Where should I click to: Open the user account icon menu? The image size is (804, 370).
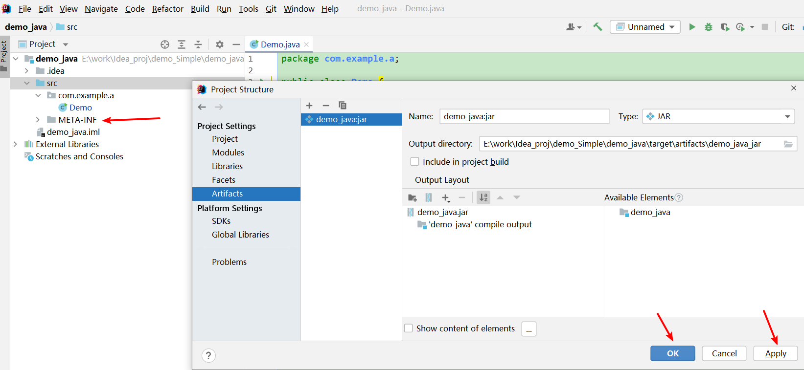point(574,27)
